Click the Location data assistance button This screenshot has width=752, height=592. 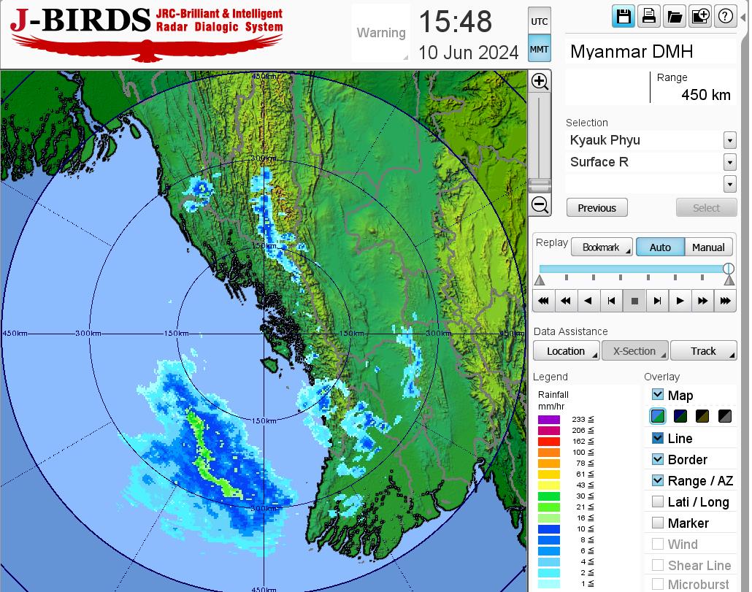566,351
